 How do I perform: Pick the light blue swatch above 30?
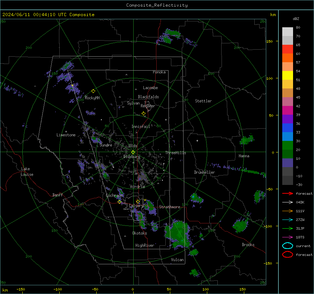click(x=287, y=136)
